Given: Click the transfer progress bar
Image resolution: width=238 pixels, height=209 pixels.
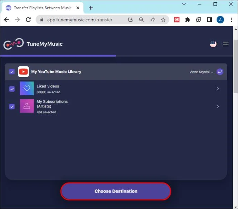Looking at the screenshot, I should [116, 56].
